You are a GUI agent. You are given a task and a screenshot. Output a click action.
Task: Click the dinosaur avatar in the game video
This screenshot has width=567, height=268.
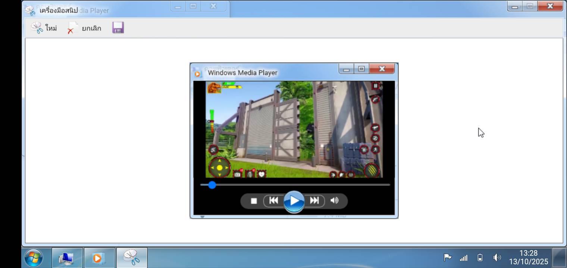pyautogui.click(x=214, y=88)
